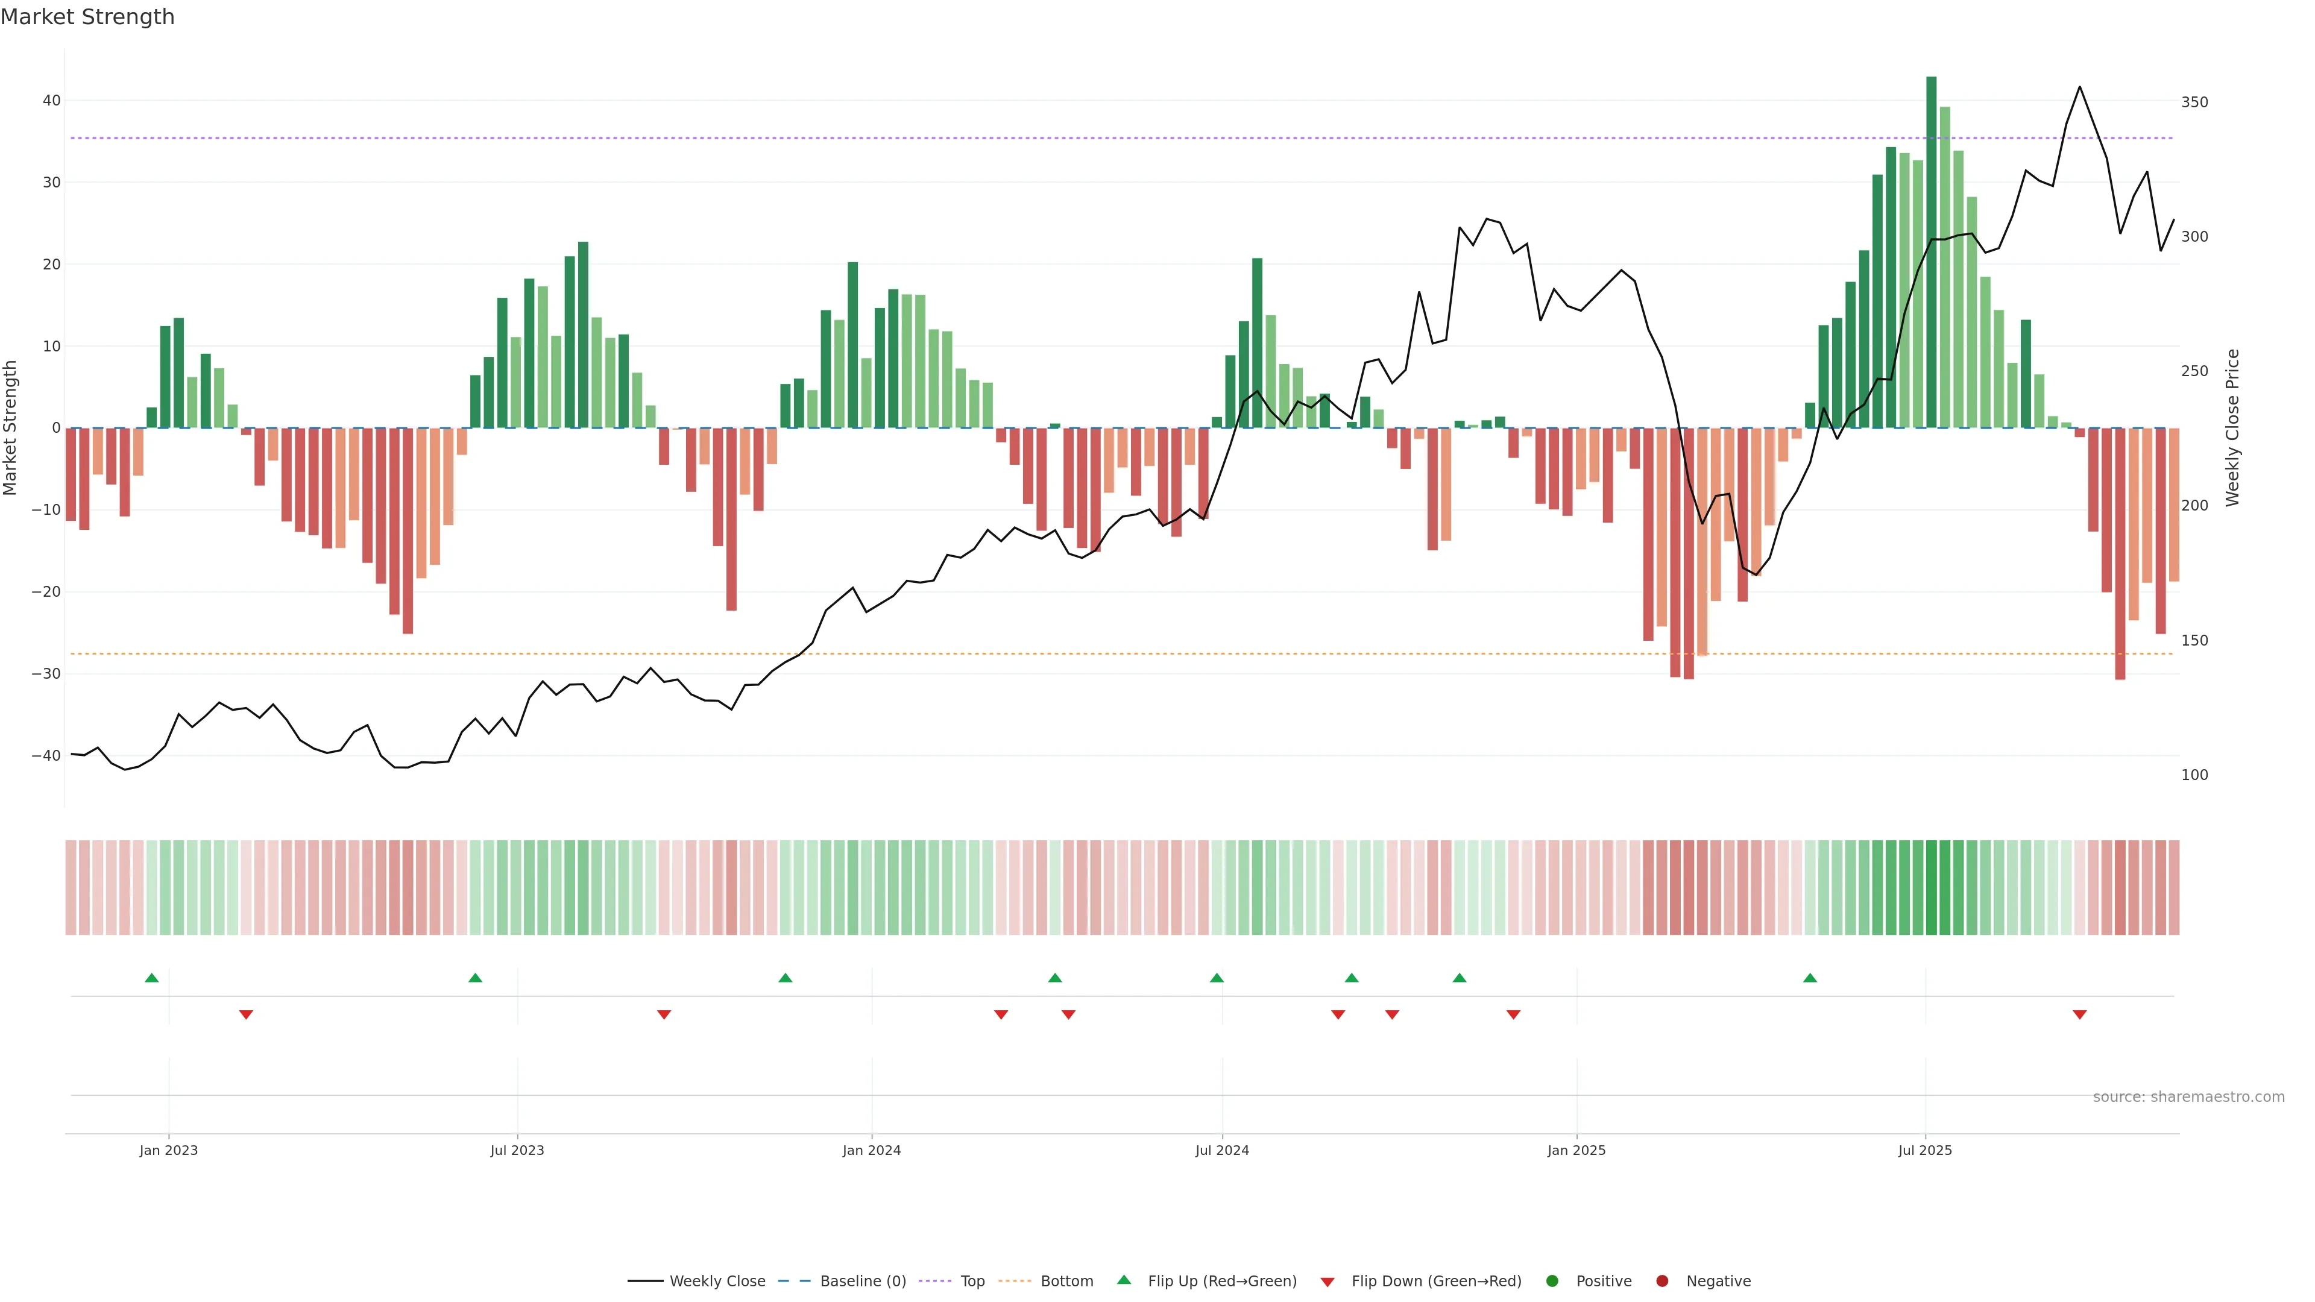Viewport: 2315px width, 1302px height.
Task: Click the green flip-up triangle near Dec 2023
Action: click(x=786, y=978)
